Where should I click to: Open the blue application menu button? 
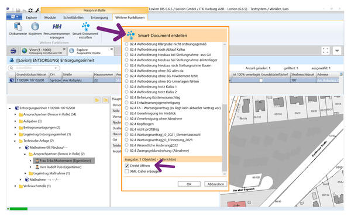(14, 17)
